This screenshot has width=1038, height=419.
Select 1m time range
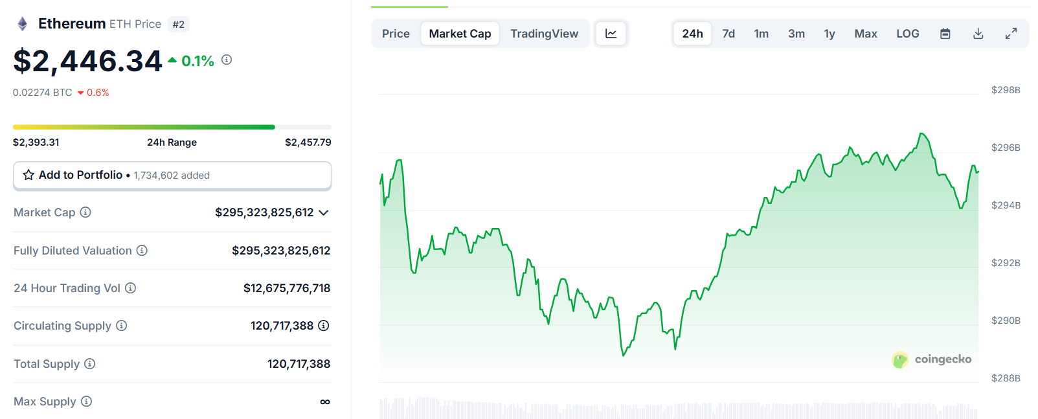click(x=762, y=34)
